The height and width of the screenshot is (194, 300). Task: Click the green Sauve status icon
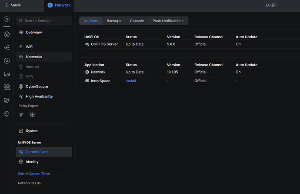pyautogui.click(x=7, y=5)
